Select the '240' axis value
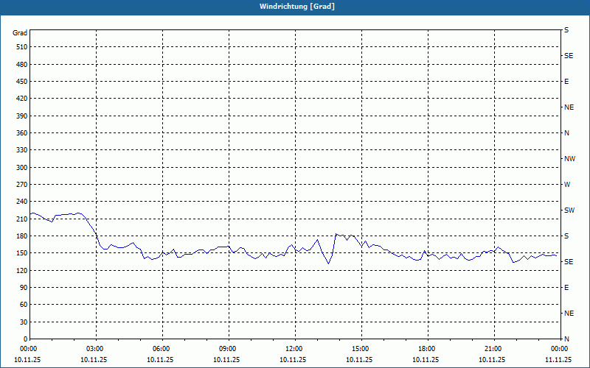Screen dimensions: 590x368 (x=22, y=202)
